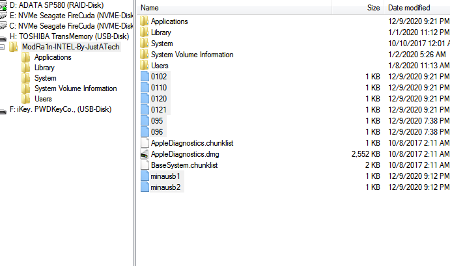Click the Users folder icon in file list
The height and width of the screenshot is (266, 450).
145,66
